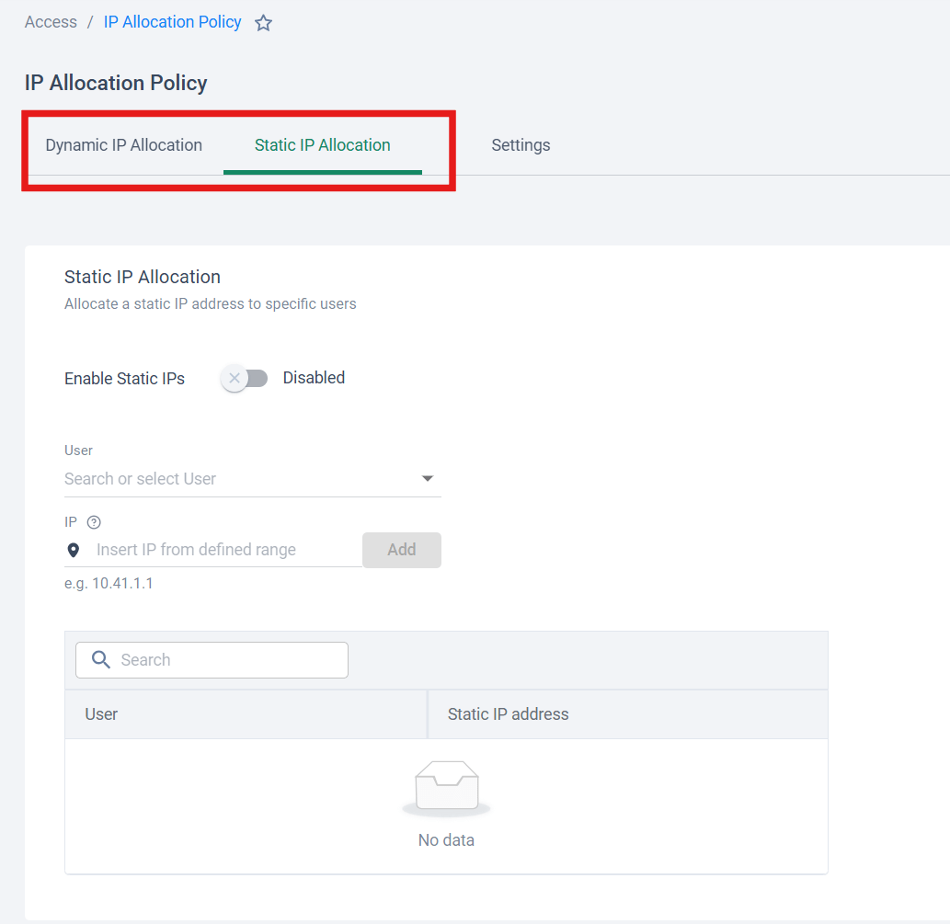Image resolution: width=950 pixels, height=924 pixels.
Task: Open the Settings tab
Action: point(521,145)
